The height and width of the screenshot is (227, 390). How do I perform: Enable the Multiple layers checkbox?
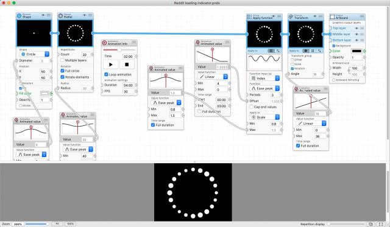[62, 60]
